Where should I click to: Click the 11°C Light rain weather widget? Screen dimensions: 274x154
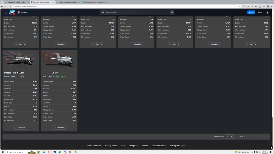click(242, 152)
